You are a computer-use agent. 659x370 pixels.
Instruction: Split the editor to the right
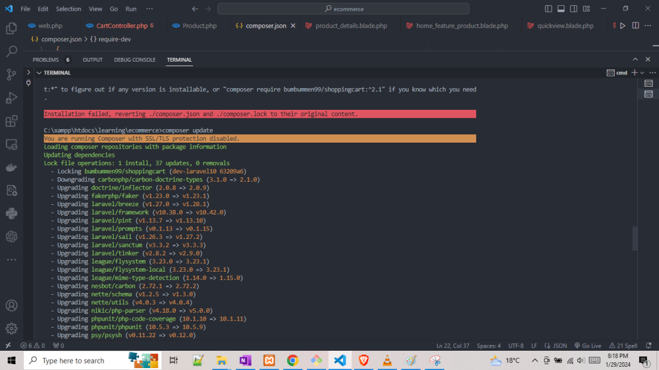pos(635,26)
